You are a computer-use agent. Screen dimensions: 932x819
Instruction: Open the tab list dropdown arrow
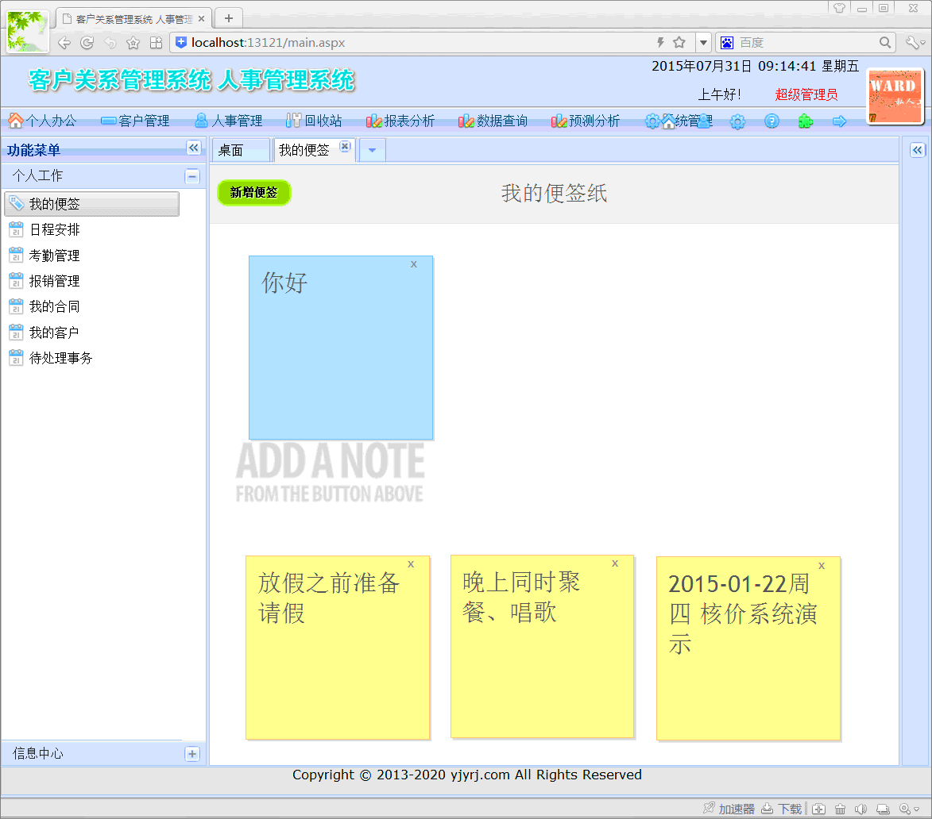[372, 150]
